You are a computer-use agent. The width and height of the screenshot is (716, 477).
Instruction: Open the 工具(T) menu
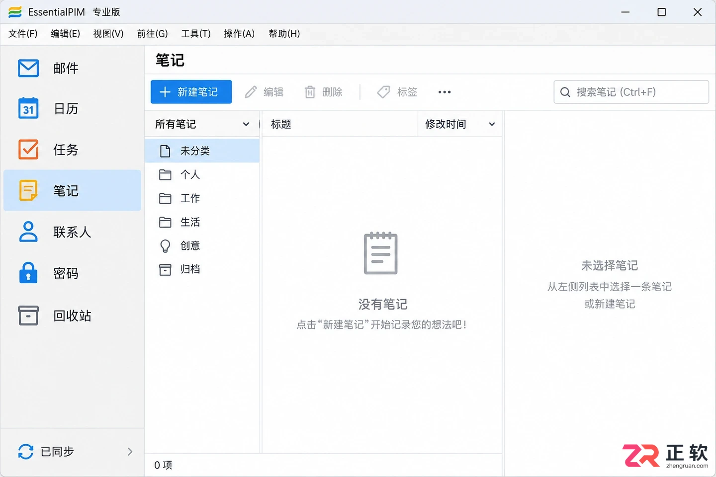(196, 34)
